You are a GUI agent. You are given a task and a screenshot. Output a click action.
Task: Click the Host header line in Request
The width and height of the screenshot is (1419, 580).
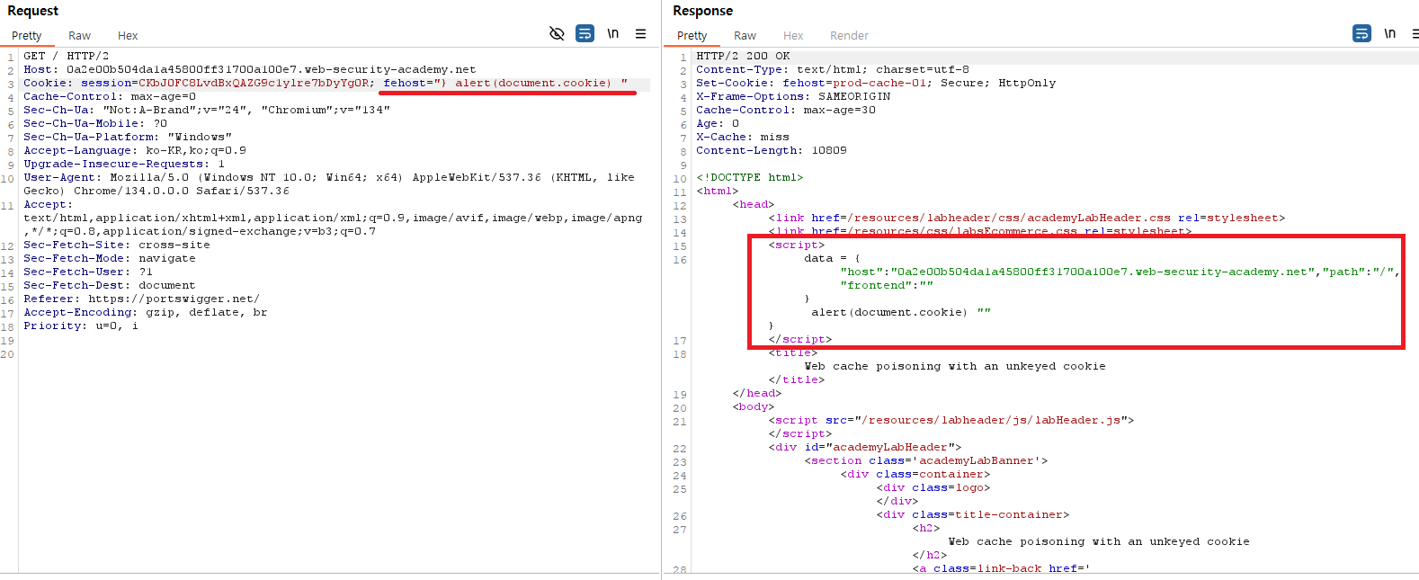pos(250,69)
